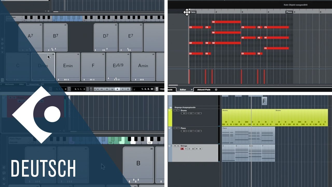Trigger the B chord pad
This screenshot has width=332, height=187.
coord(138,165)
